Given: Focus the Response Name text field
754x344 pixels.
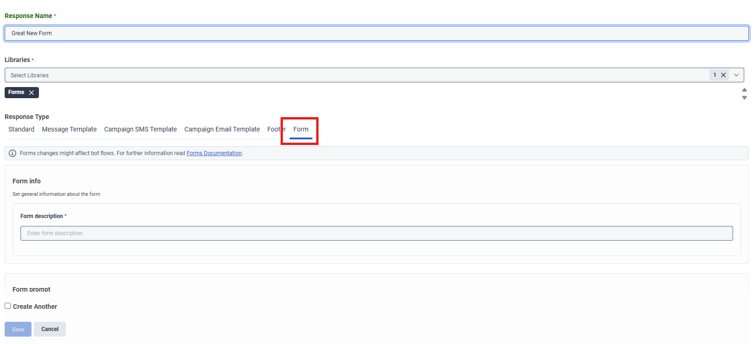Looking at the screenshot, I should coord(376,33).
